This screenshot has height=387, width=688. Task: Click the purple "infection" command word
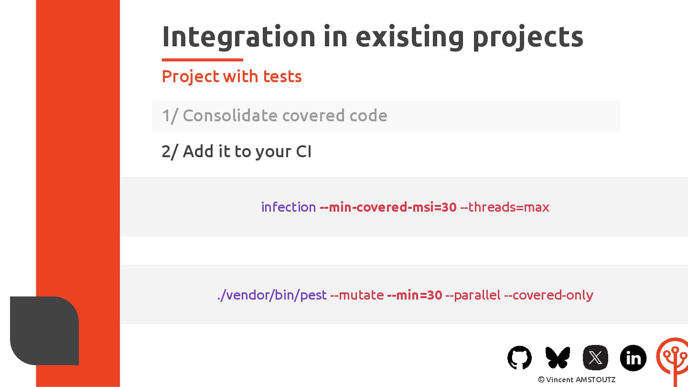(288, 207)
